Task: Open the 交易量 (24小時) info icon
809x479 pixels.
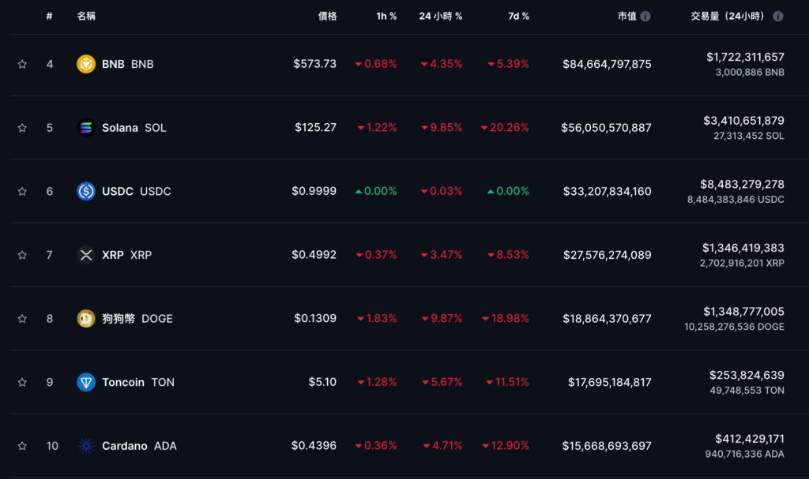Action: click(778, 16)
